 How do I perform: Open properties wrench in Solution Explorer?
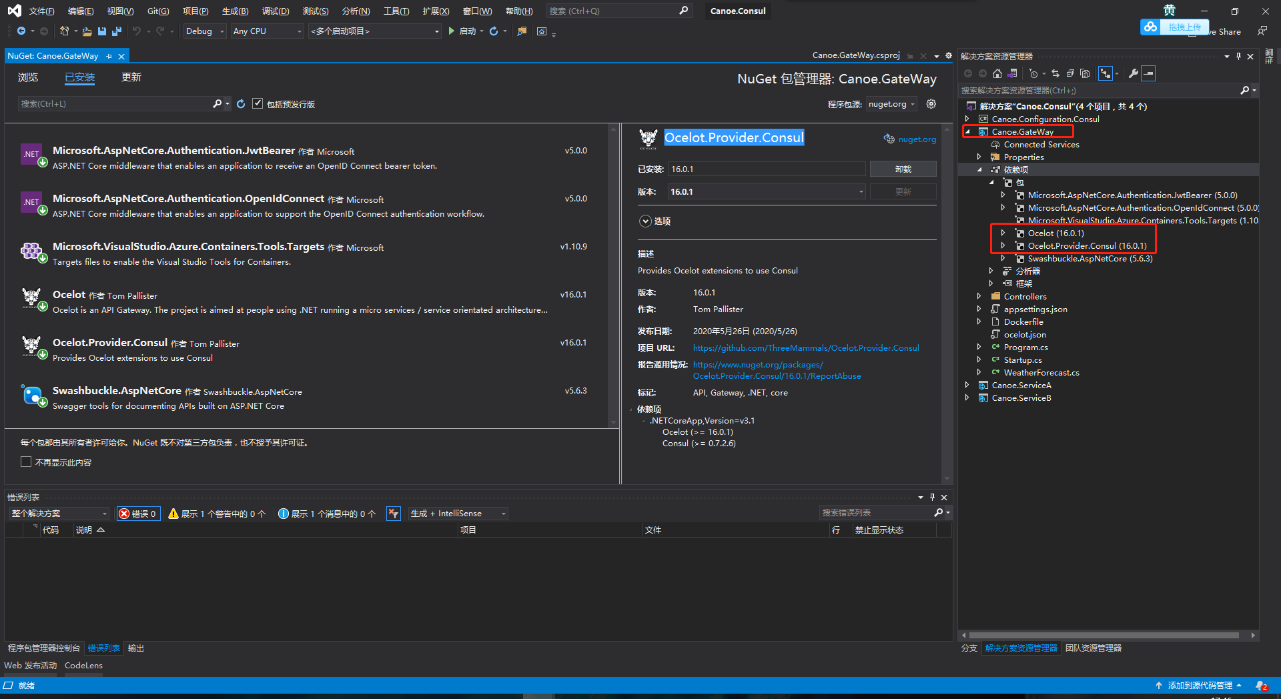(x=1134, y=73)
